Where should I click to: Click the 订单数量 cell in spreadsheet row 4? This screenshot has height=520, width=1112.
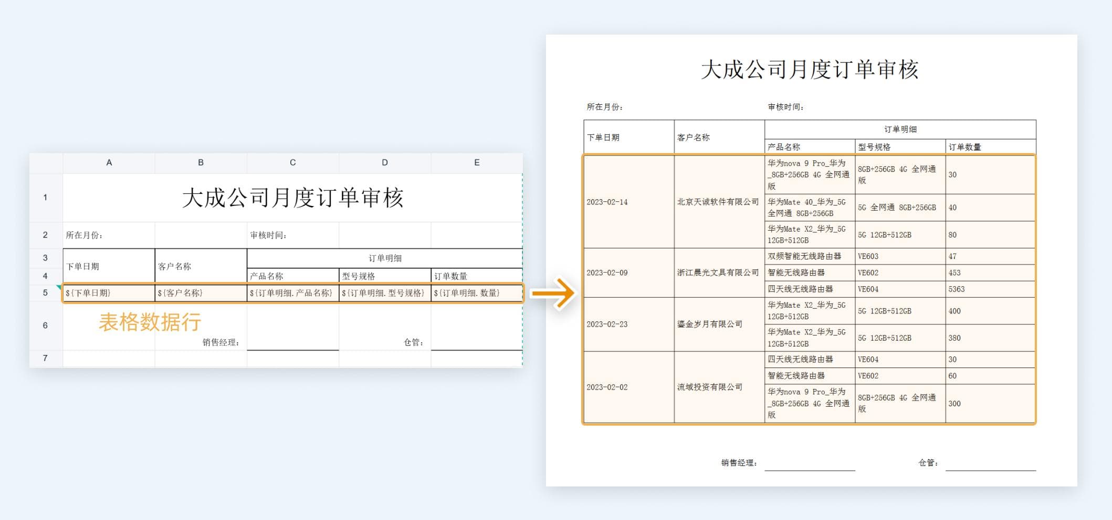pyautogui.click(x=477, y=276)
